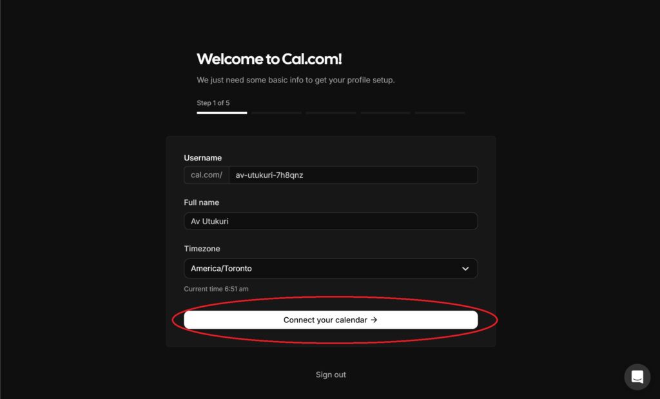Image resolution: width=660 pixels, height=399 pixels.
Task: Sign out of the account
Action: 331,375
